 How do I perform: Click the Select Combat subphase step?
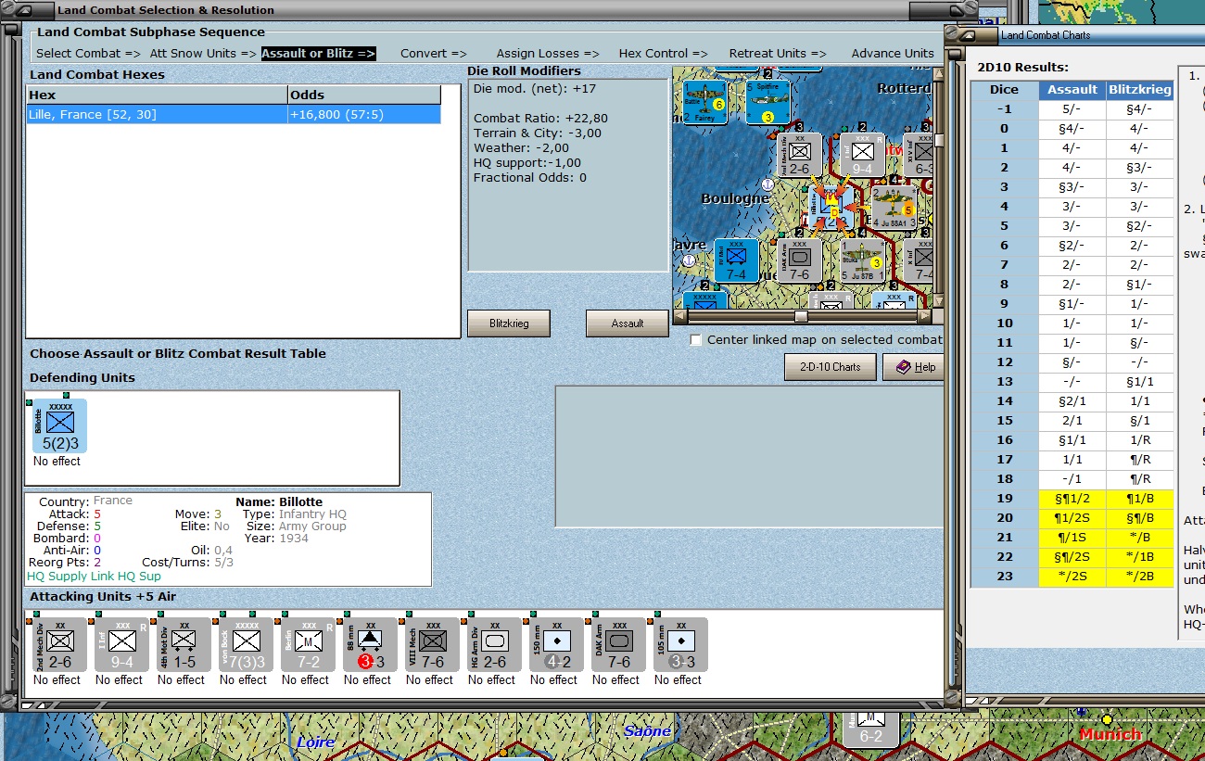(88, 54)
